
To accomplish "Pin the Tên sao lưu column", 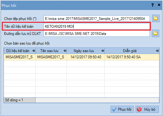I will [x=65, y=51].
